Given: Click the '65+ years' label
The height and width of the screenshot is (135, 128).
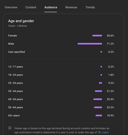Looking at the screenshot, I should click(14, 116).
